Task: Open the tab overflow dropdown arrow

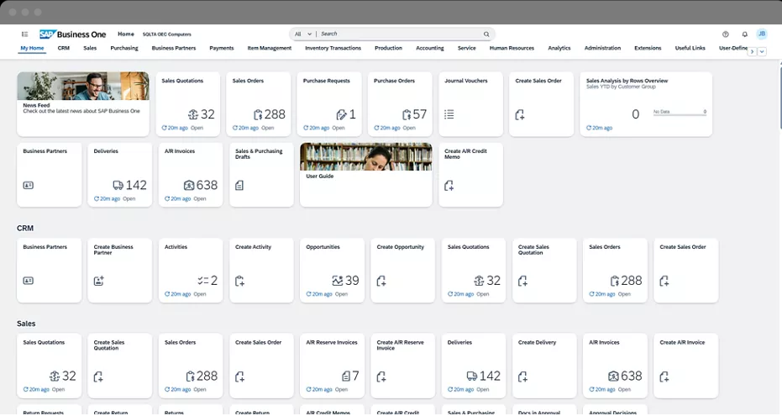Action: pyautogui.click(x=763, y=52)
